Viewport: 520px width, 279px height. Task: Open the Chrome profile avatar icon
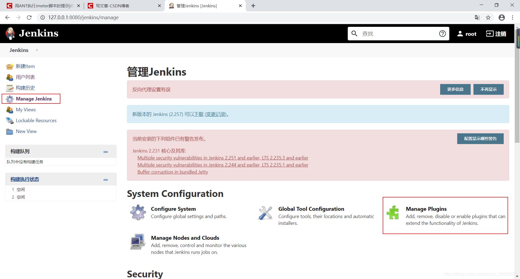502,18
